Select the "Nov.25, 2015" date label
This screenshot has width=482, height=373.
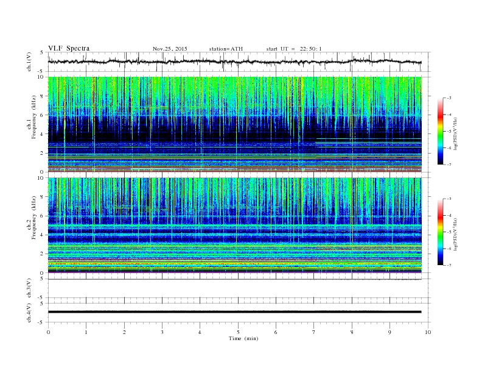coord(170,49)
